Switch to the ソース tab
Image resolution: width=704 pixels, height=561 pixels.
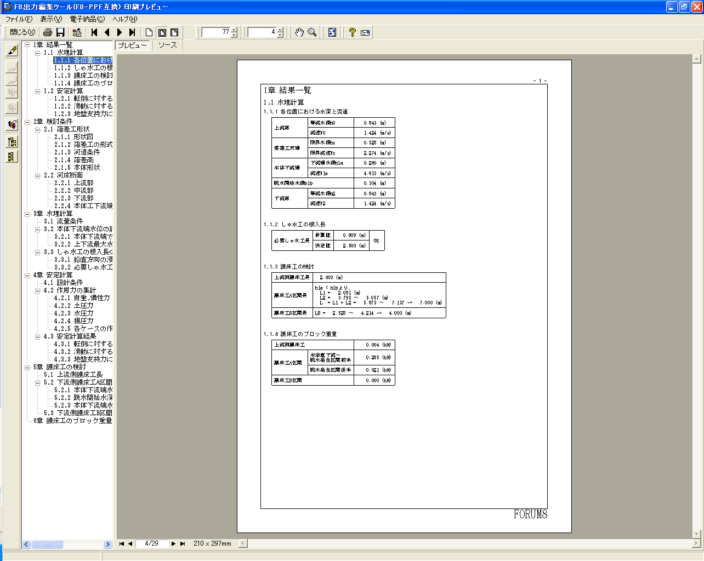(x=167, y=45)
